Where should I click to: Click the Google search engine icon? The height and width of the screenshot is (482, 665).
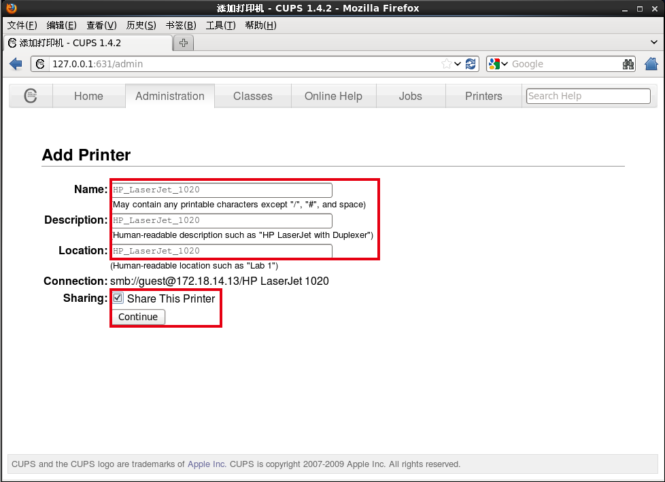click(x=494, y=64)
